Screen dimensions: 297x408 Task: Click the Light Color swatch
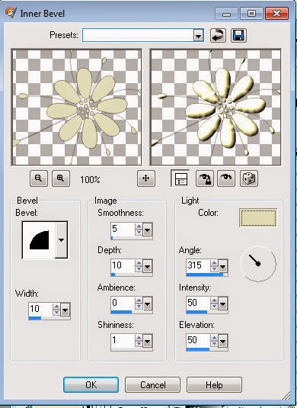click(258, 217)
